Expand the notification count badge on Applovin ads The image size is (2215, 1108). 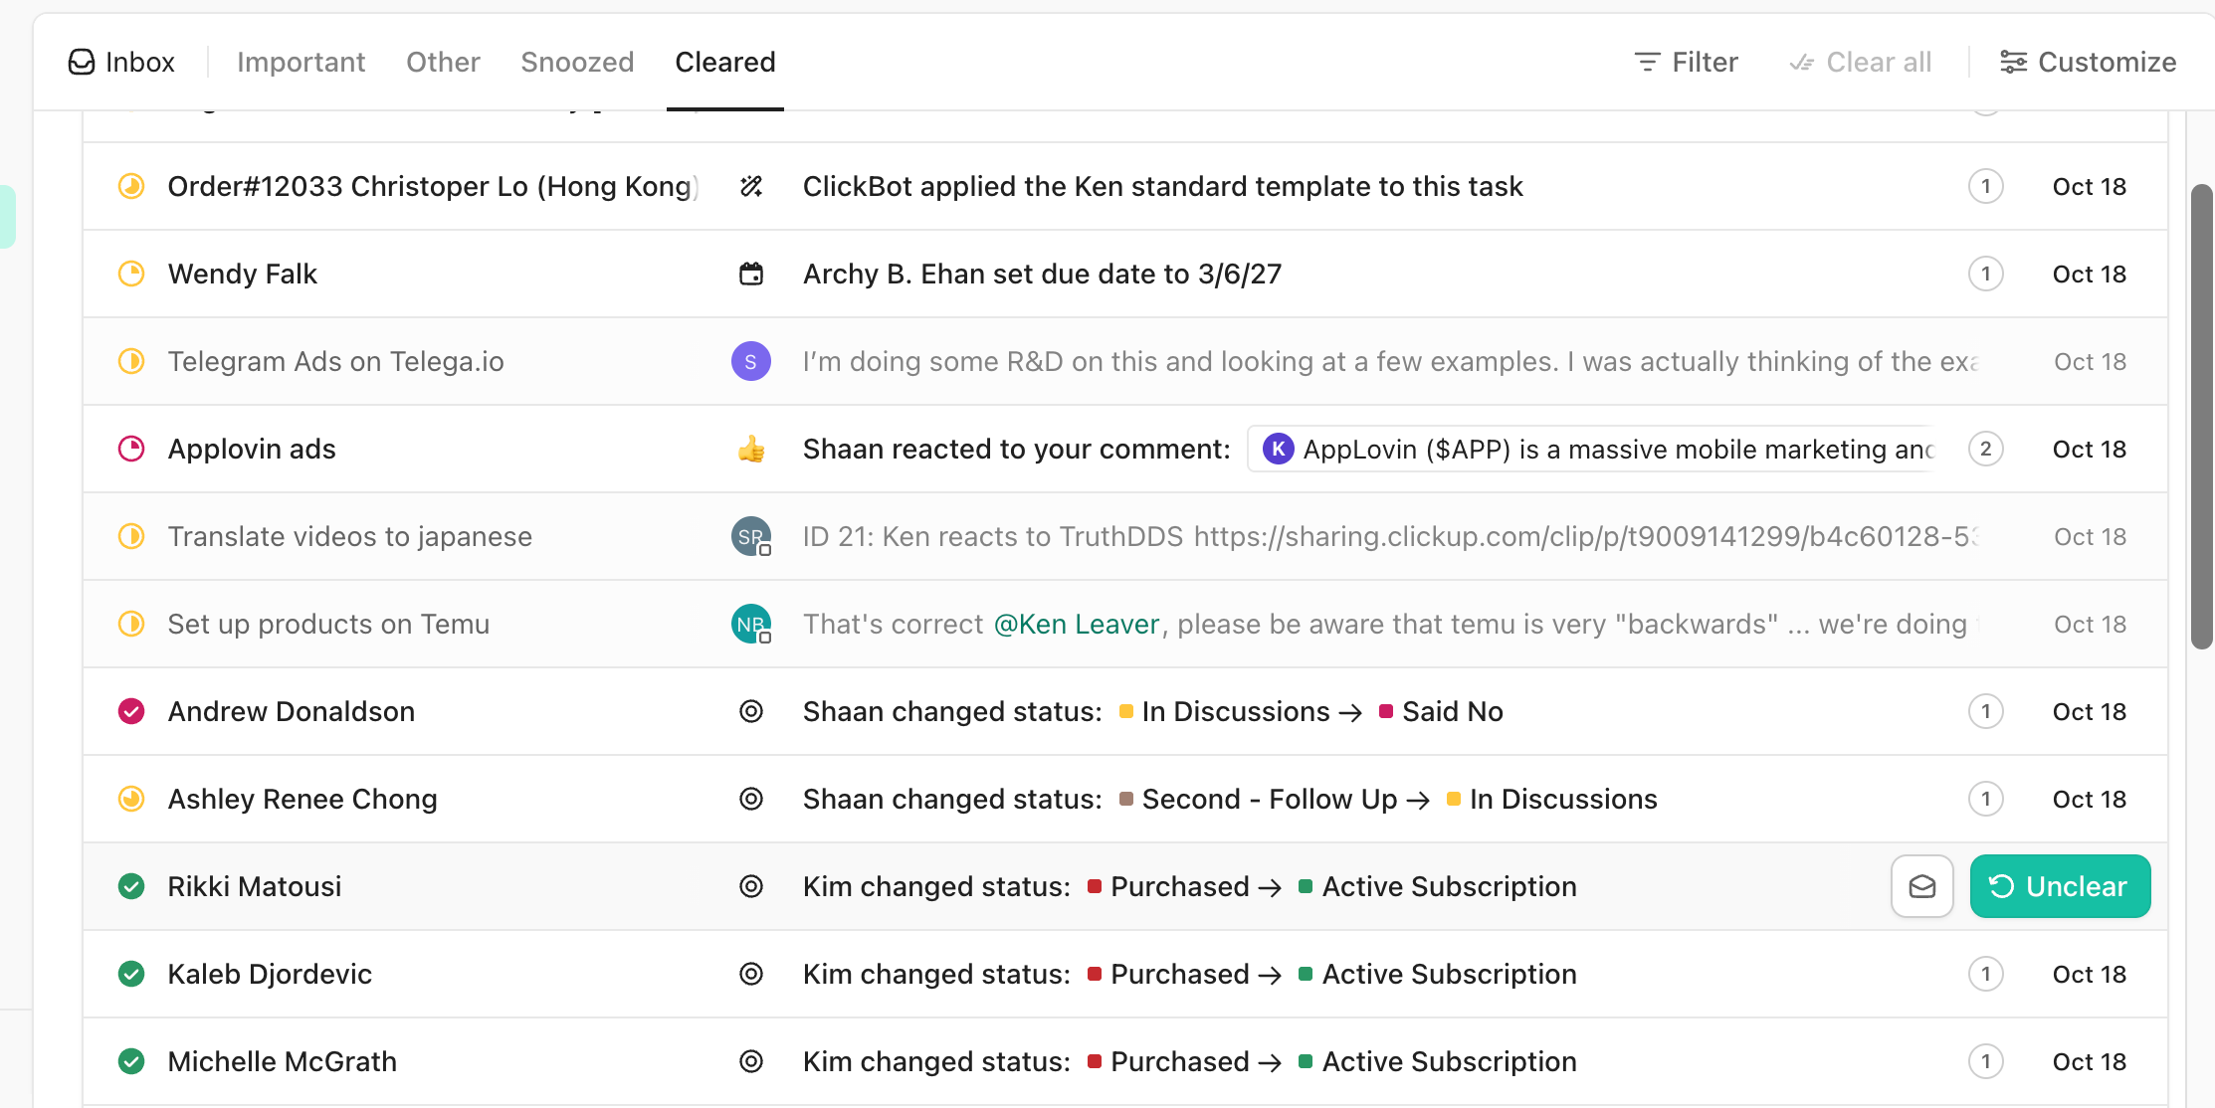[x=1985, y=449]
